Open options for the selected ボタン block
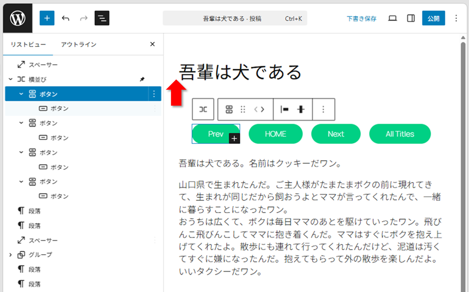 point(154,94)
